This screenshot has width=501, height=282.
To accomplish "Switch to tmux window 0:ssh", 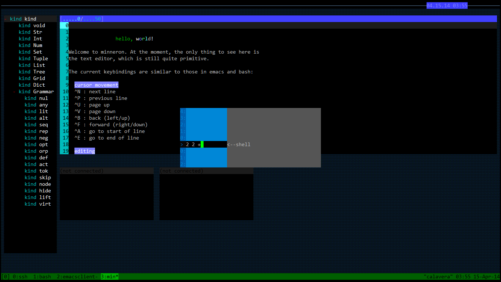I will tap(20, 277).
